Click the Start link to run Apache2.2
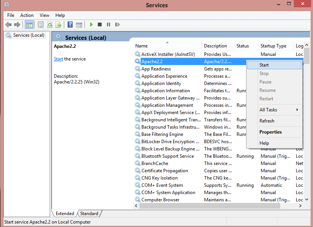Viewport: 313px width, 227px height. coord(58,59)
